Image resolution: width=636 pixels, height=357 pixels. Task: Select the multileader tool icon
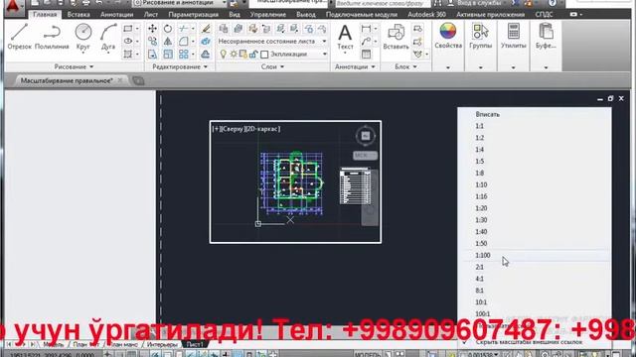(366, 42)
